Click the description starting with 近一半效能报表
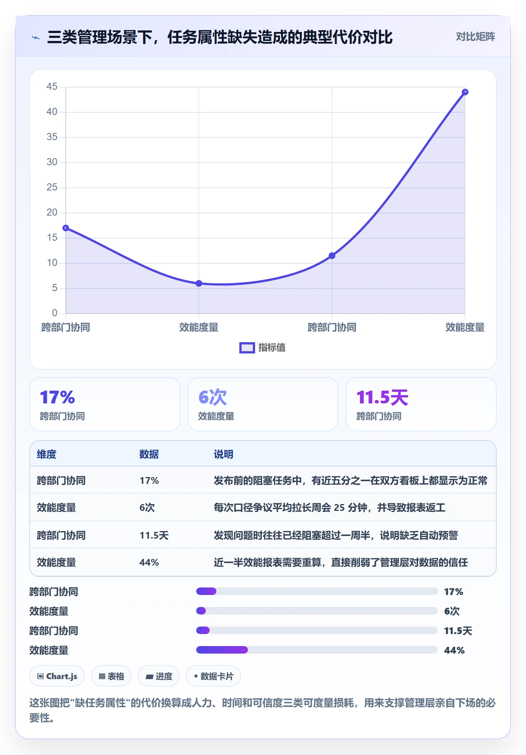The height and width of the screenshot is (755, 526). coord(341,563)
